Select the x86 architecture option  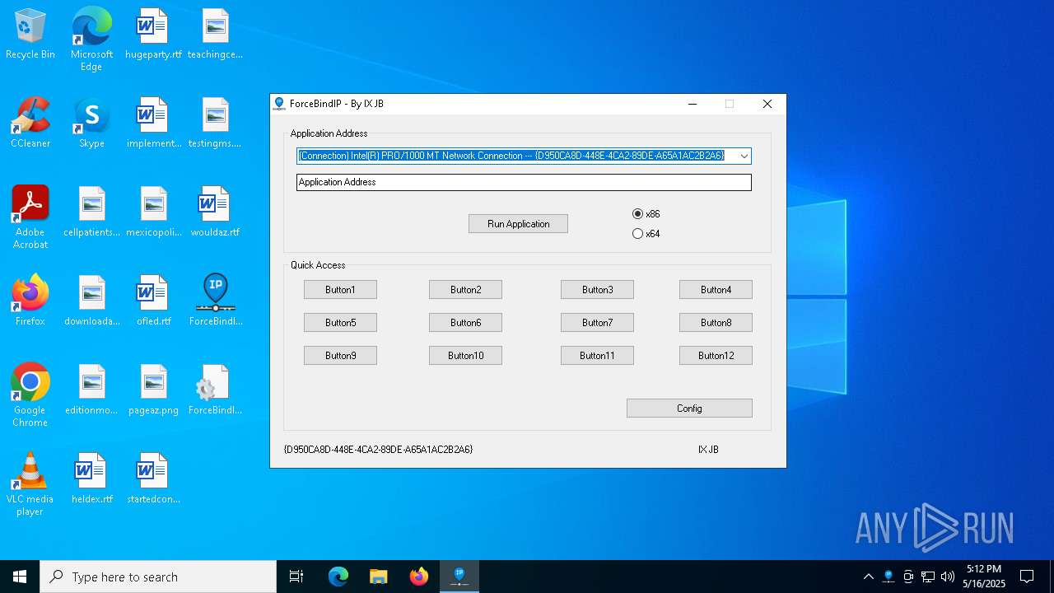tap(646, 214)
